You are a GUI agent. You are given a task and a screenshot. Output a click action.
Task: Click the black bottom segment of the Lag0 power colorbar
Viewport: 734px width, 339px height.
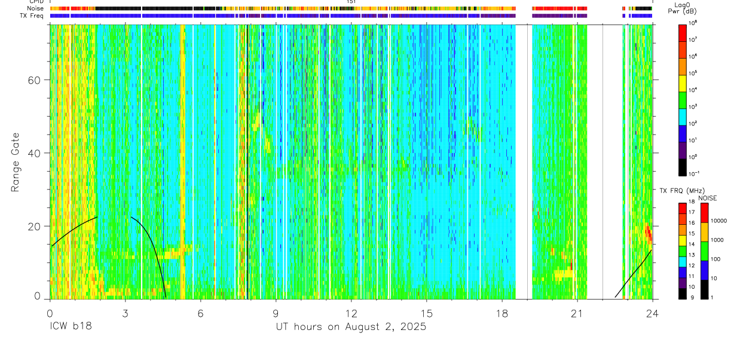[683, 166]
